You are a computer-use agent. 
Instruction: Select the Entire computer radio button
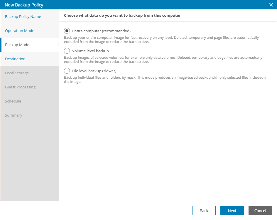click(x=67, y=31)
